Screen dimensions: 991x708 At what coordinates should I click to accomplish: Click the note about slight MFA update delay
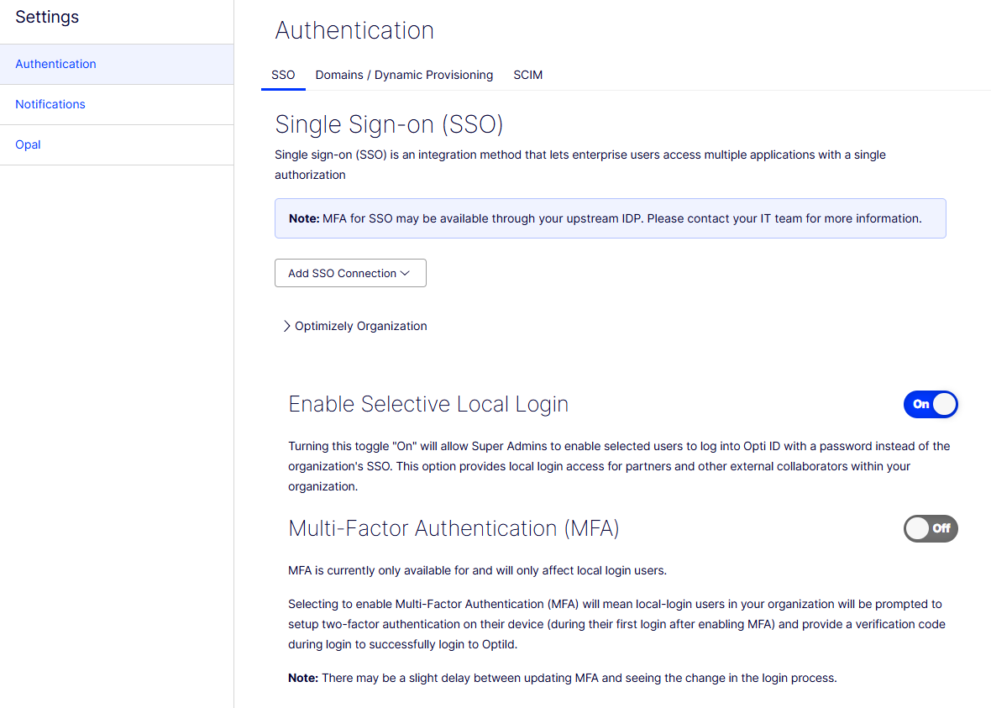pyautogui.click(x=562, y=678)
